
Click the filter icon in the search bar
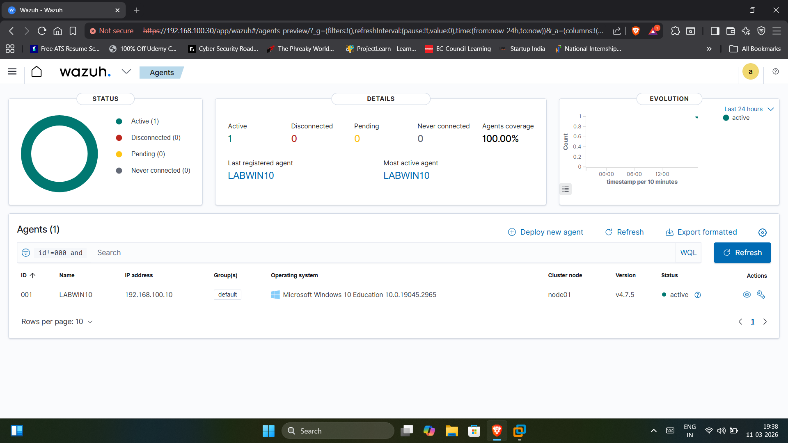tap(26, 253)
